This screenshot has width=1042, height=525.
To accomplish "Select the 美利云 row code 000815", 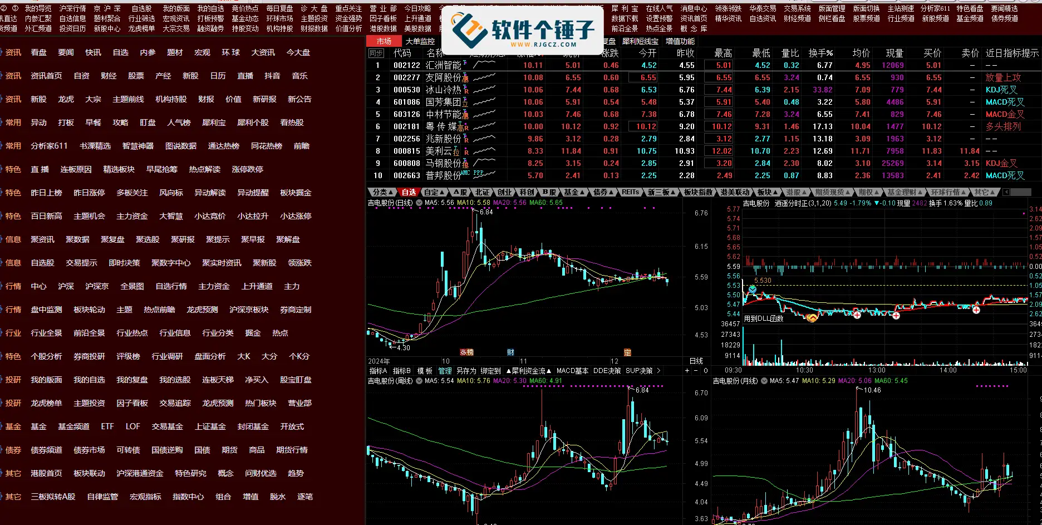I will pos(406,151).
